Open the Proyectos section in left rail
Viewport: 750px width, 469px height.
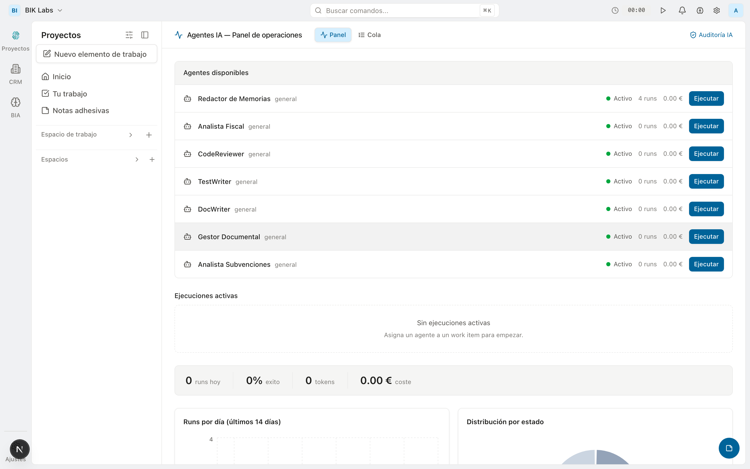(x=16, y=41)
